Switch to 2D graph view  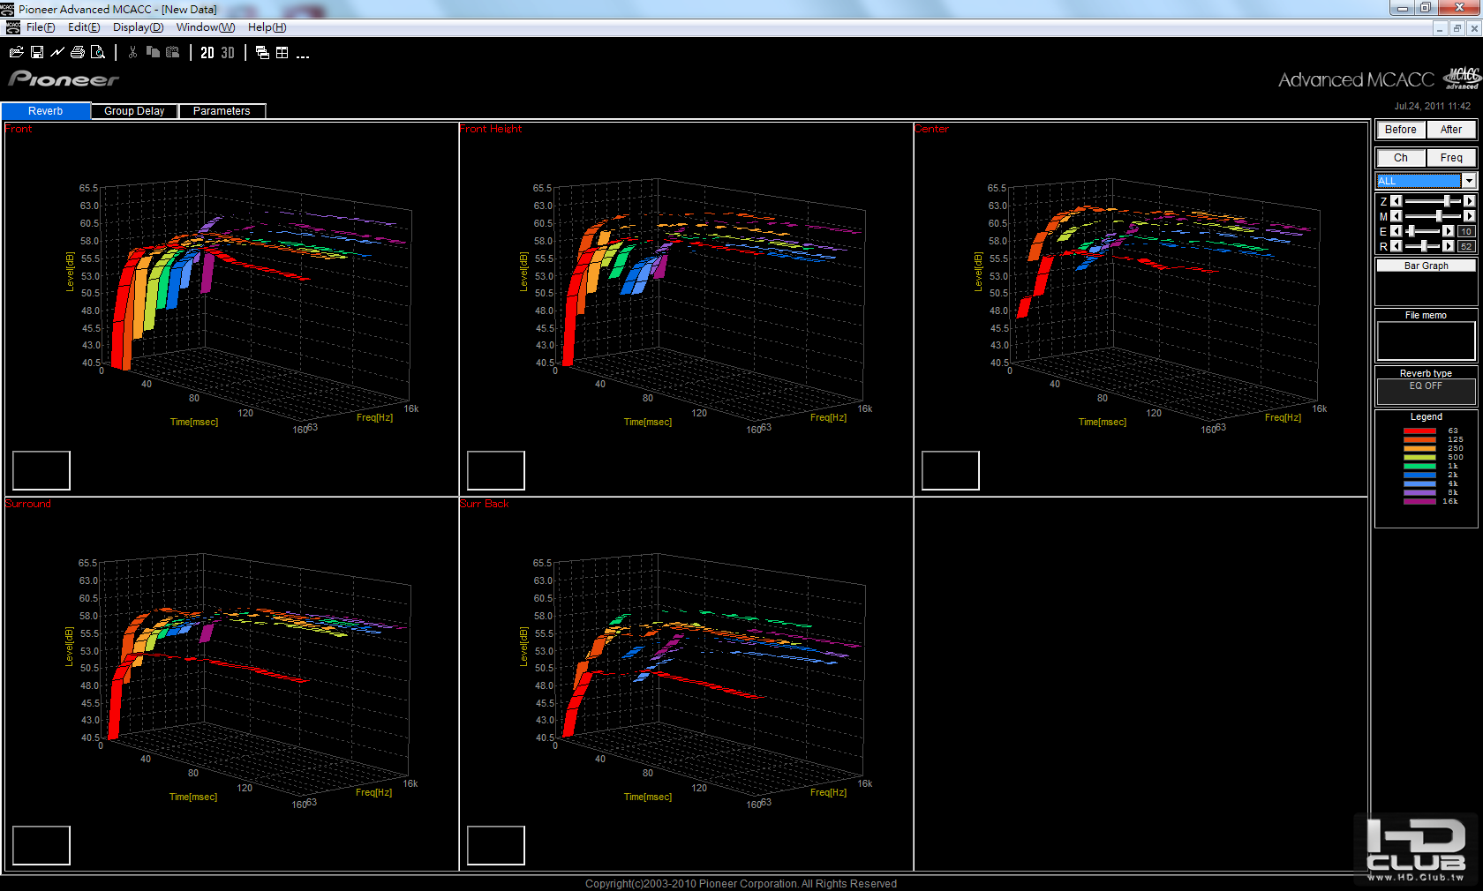[x=207, y=53]
